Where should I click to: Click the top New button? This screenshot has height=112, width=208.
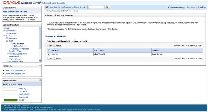click(51, 46)
